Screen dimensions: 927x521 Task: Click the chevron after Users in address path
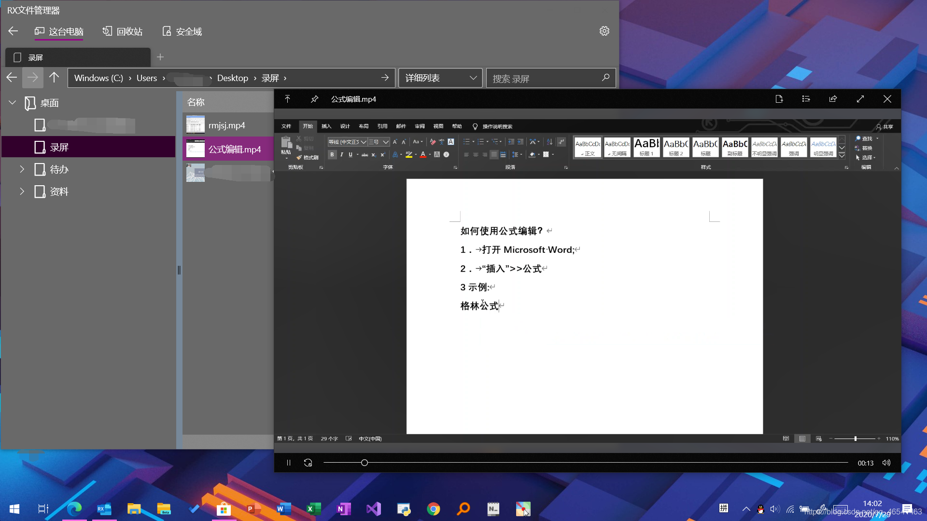(164, 78)
